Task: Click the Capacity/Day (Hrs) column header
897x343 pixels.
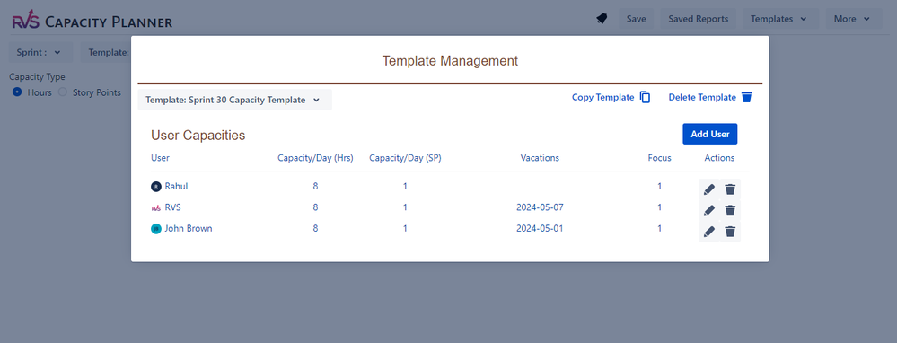Action: (315, 158)
